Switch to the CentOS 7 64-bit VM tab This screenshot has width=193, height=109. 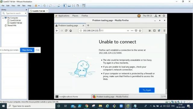(39, 11)
